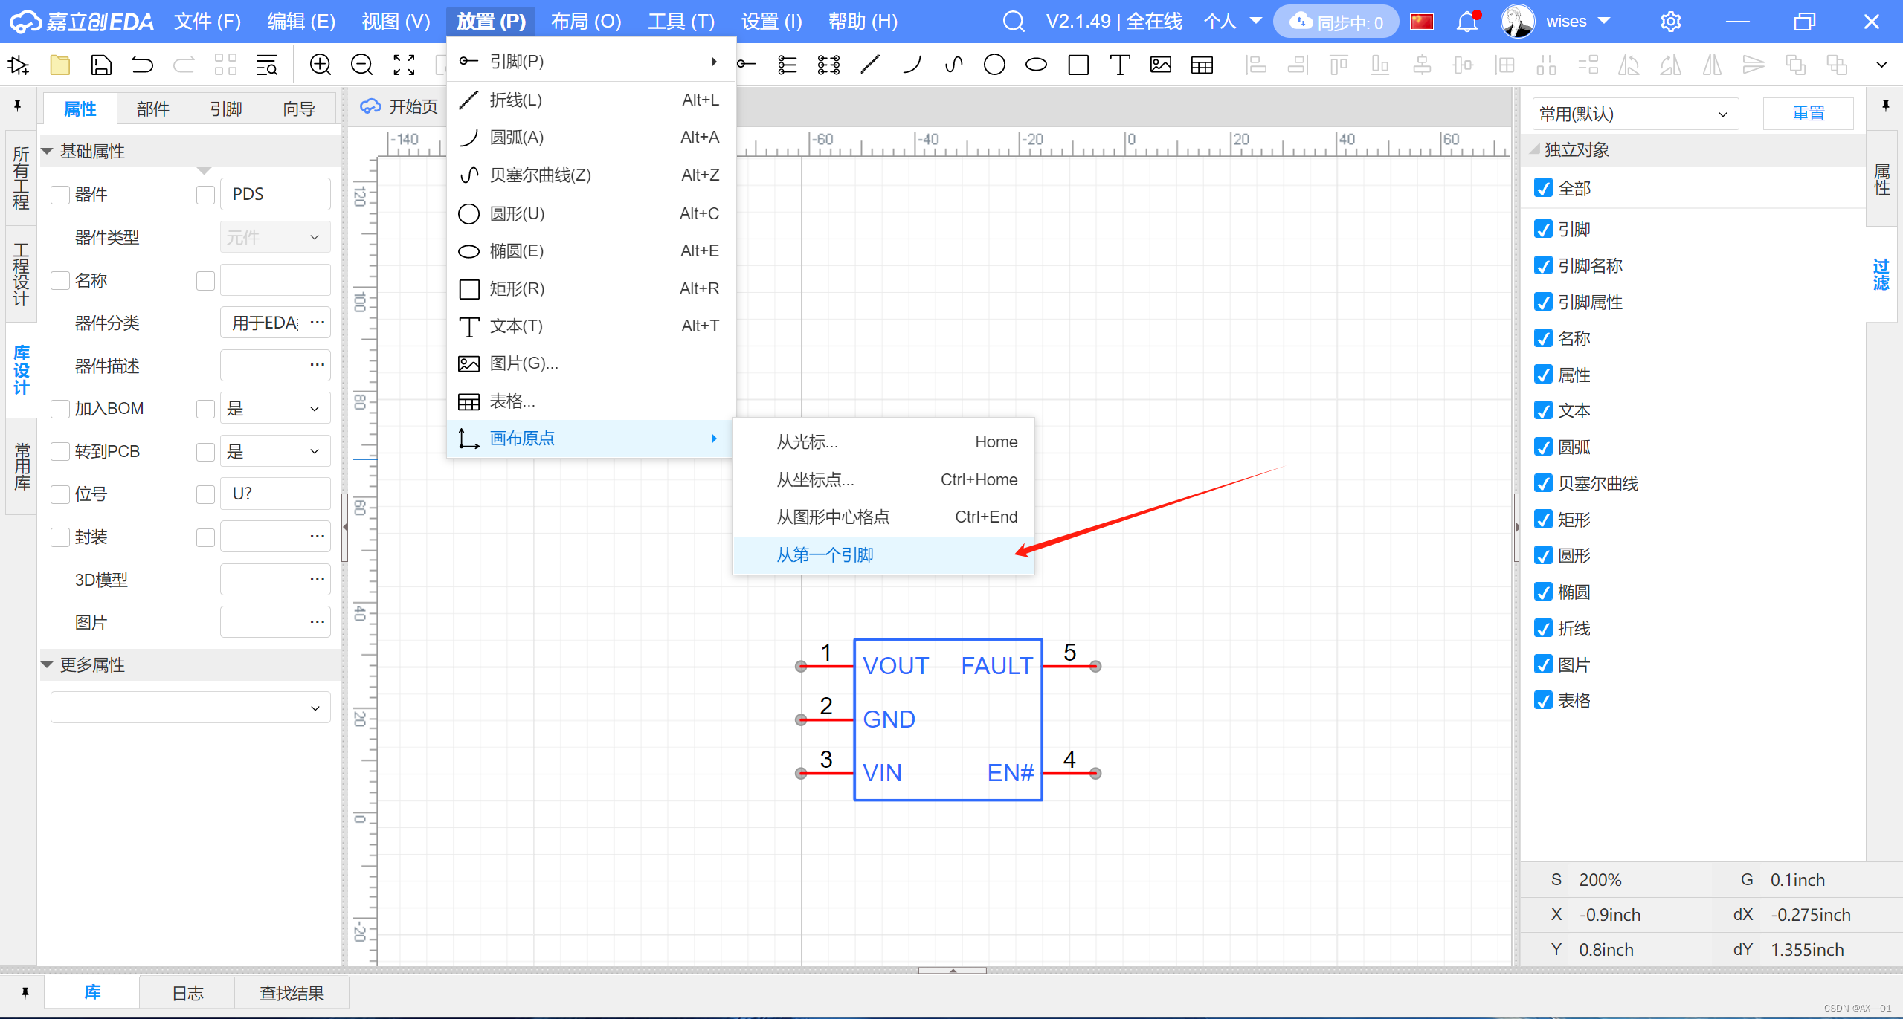Choose 从第一个引脚 in the submenu
The width and height of the screenshot is (1903, 1019).
point(825,554)
